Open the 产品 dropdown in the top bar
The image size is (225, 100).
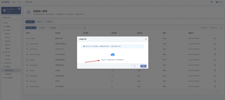(20, 2)
